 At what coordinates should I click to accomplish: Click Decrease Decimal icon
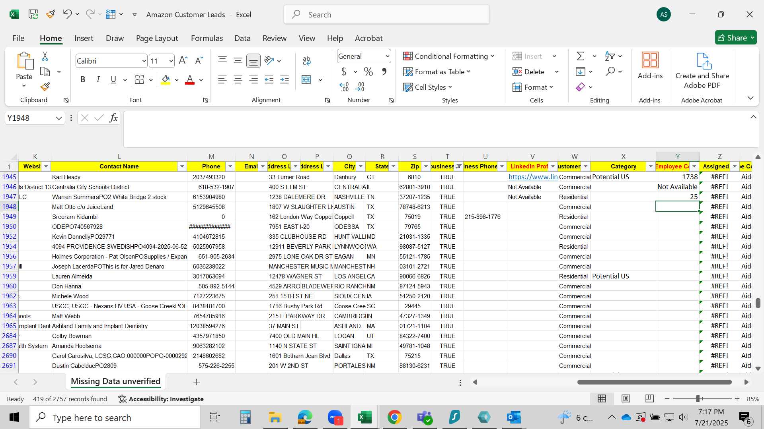point(360,87)
